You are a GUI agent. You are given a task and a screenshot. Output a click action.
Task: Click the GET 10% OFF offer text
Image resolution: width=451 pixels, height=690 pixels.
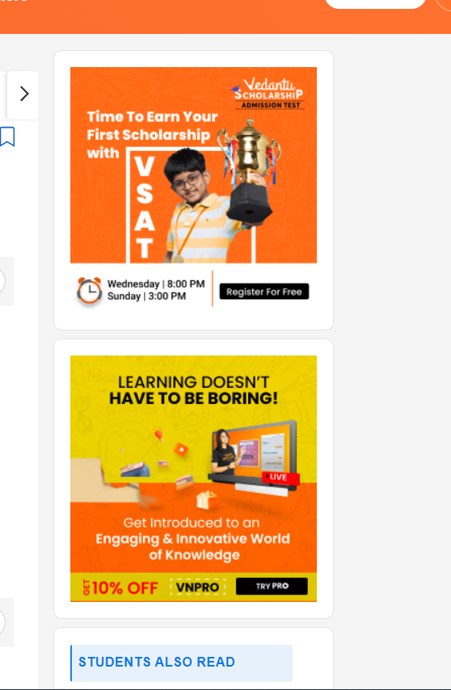120,588
